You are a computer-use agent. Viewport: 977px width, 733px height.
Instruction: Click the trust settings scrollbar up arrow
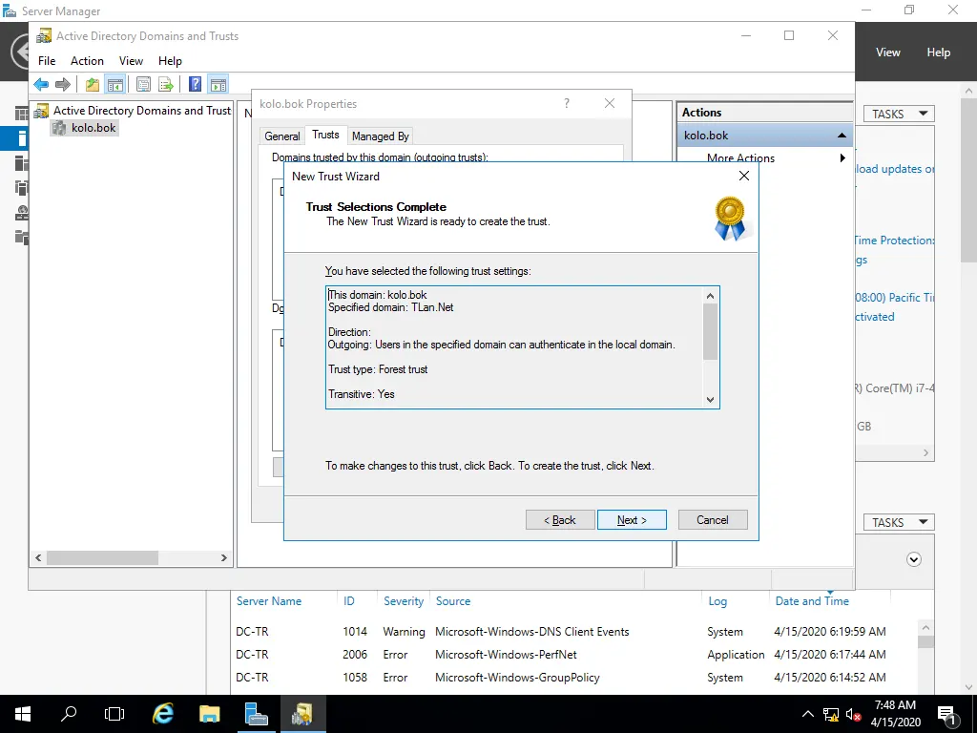coord(710,296)
